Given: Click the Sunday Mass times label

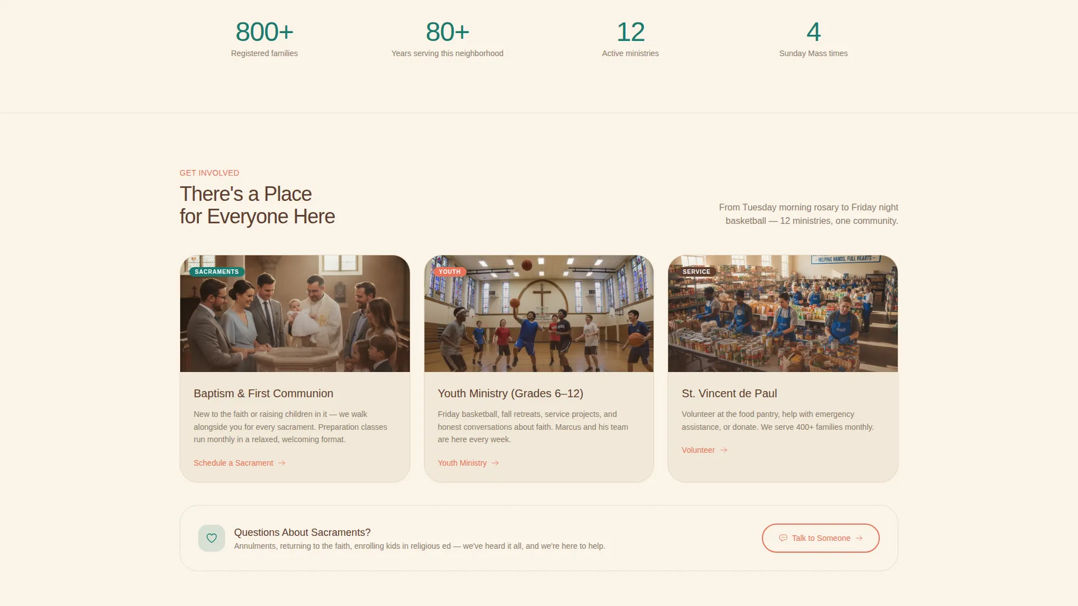Looking at the screenshot, I should [814, 53].
